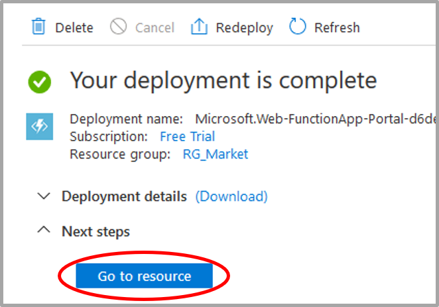Click the Function App lightning bolt icon
The height and width of the screenshot is (307, 439).
click(x=40, y=127)
